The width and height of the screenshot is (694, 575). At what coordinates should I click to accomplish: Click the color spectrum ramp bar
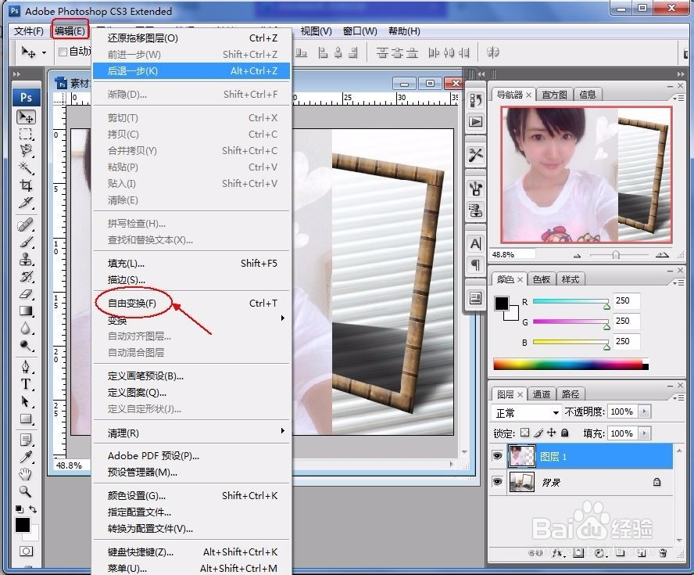click(x=571, y=364)
